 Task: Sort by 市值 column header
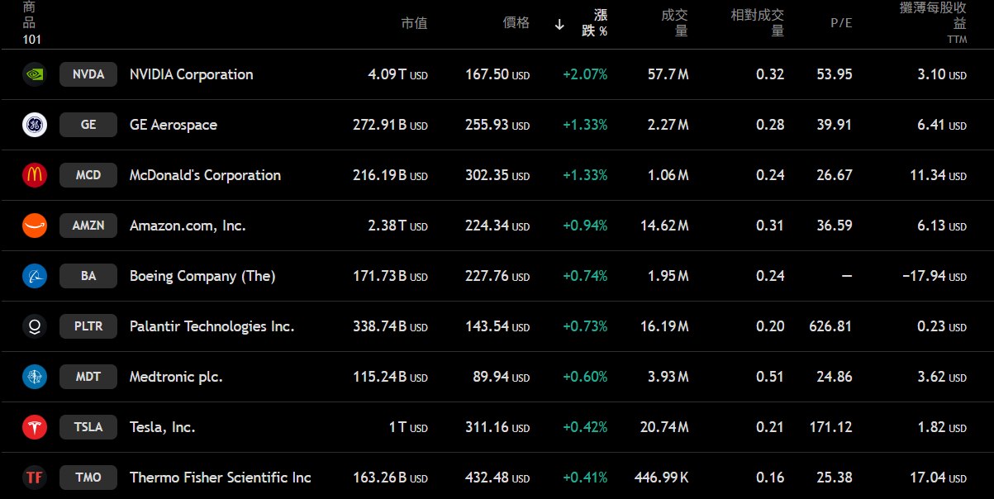pyautogui.click(x=414, y=23)
